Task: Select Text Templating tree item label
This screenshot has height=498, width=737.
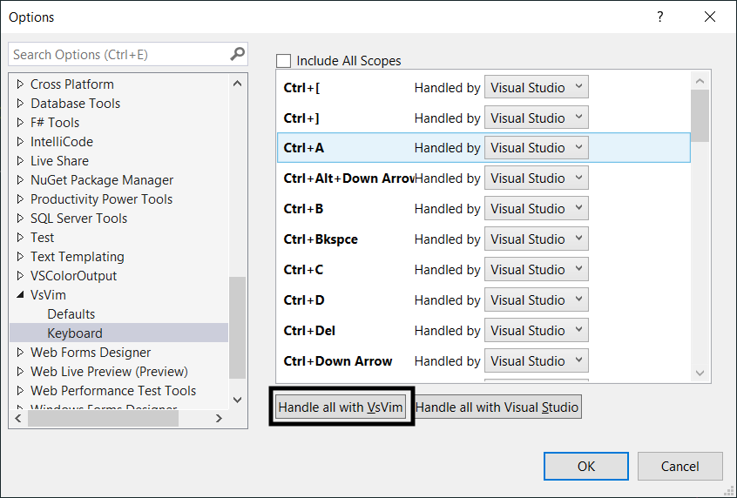Action: [x=77, y=257]
